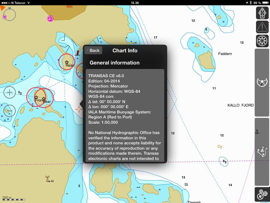Tap the depth sounding 13
This screenshot has height=203, width=270.
(183, 177)
